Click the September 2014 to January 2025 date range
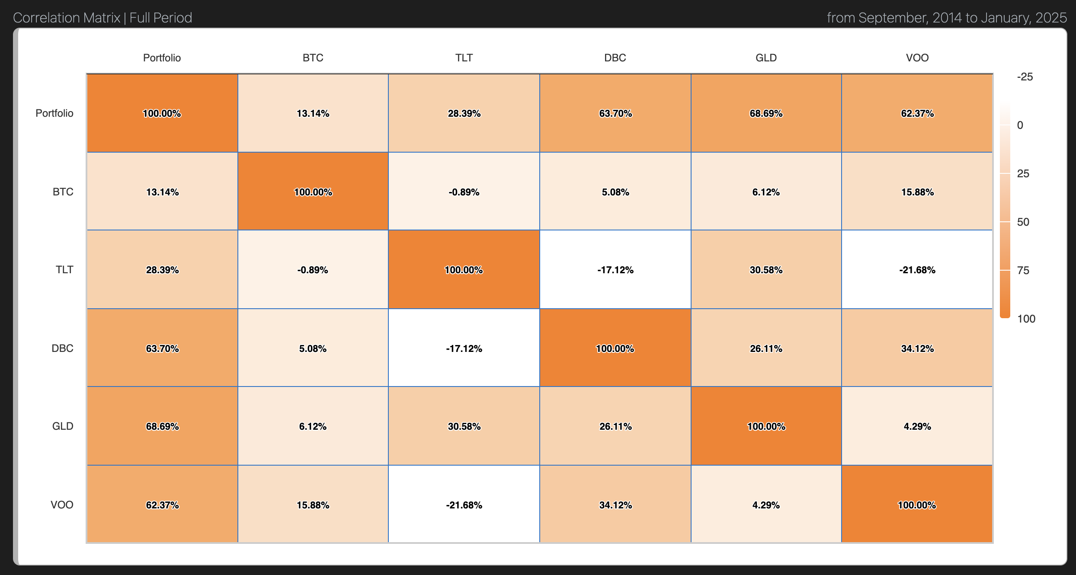Screen dimensions: 1076x575 947,18
